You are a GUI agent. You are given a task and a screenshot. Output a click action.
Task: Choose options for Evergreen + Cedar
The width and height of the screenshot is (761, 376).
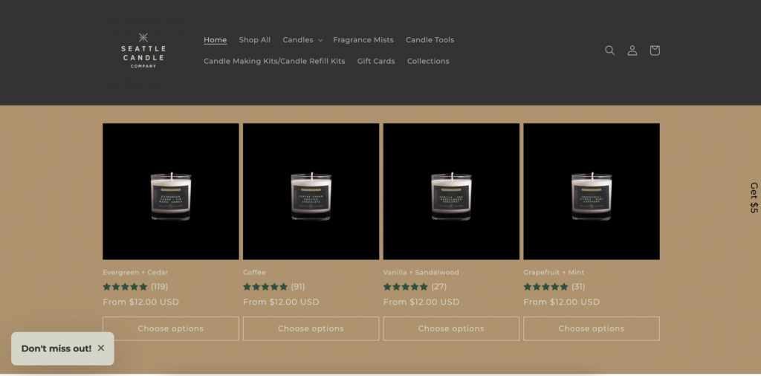[171, 328]
